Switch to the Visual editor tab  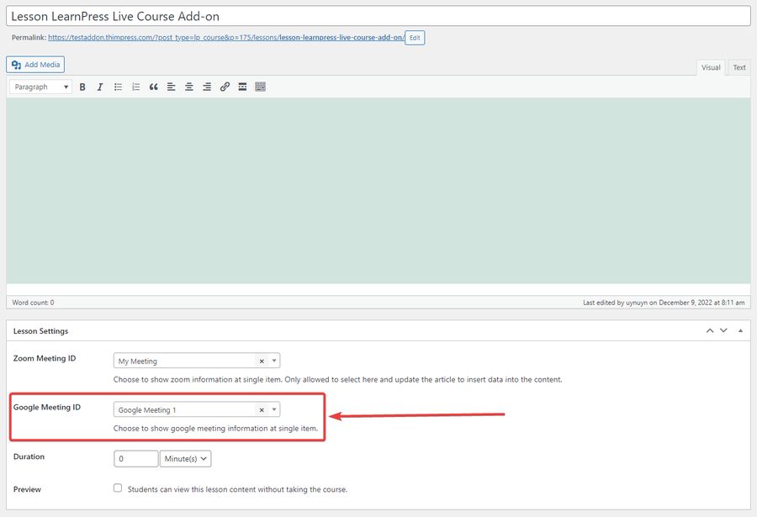coord(711,67)
